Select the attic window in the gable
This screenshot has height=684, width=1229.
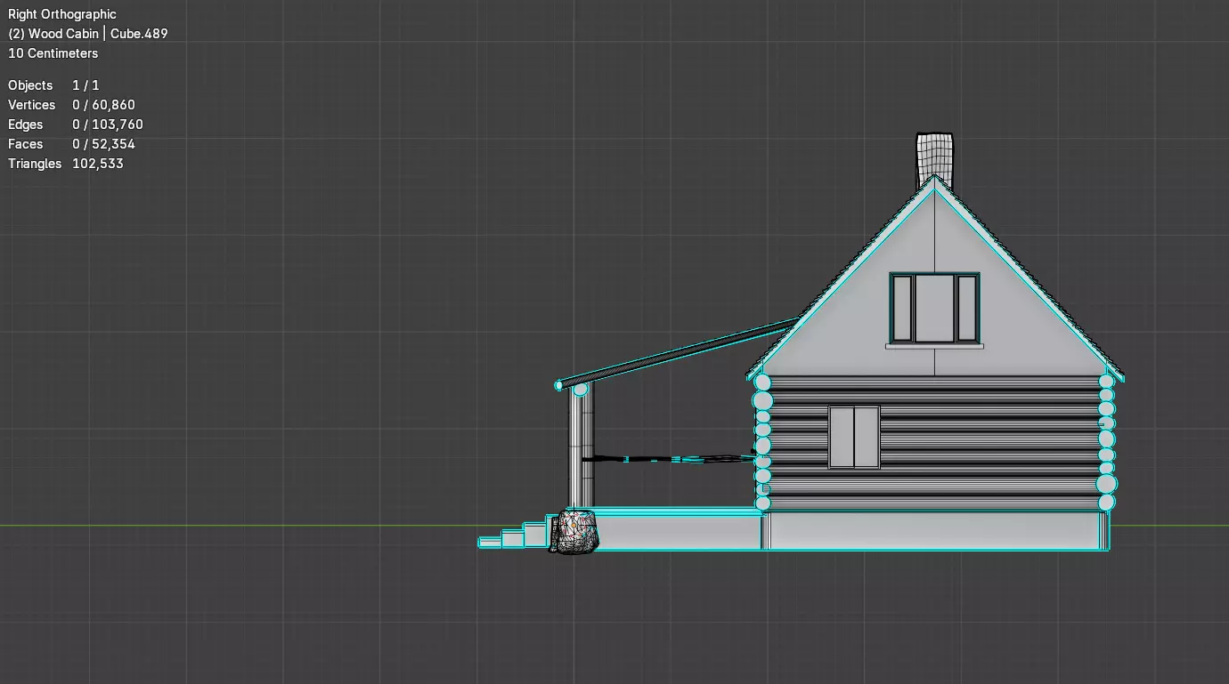tap(934, 309)
